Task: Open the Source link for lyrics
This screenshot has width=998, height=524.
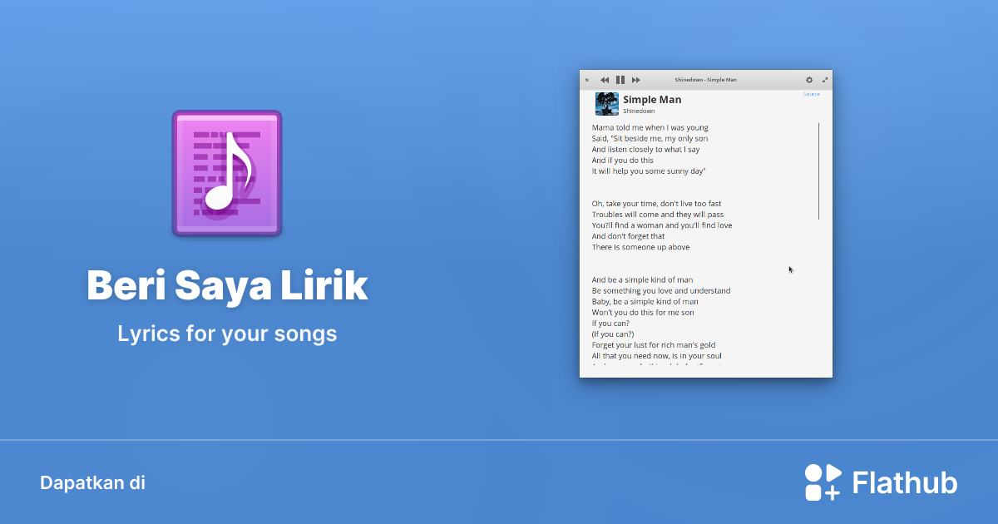Action: click(x=811, y=94)
